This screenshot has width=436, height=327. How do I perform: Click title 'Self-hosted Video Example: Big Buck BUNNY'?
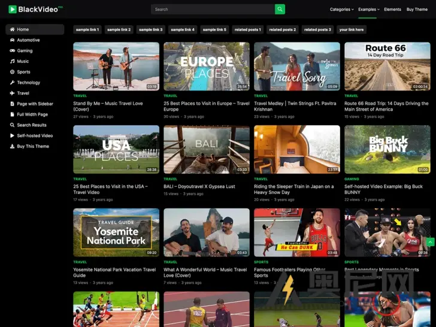[383, 189]
